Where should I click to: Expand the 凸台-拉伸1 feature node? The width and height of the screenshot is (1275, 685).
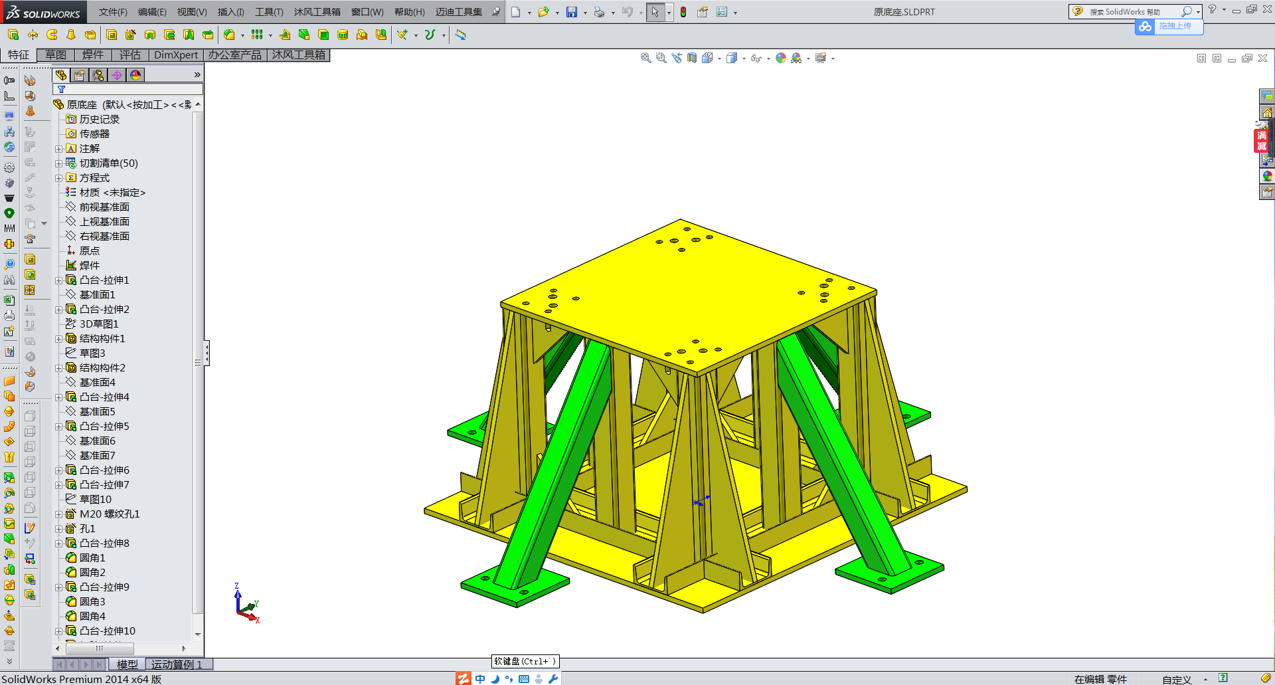pyautogui.click(x=58, y=280)
